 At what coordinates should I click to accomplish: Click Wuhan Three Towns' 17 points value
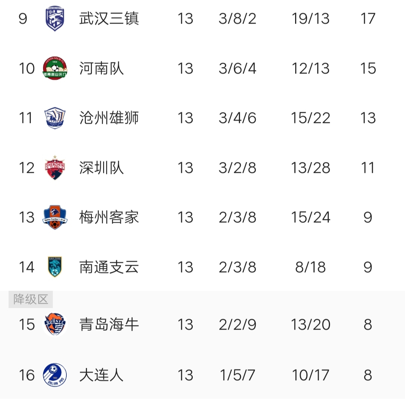pos(367,18)
